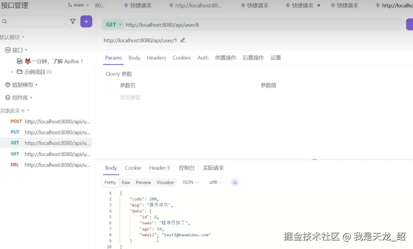Viewport: 413px width, 249px height.
Task: Click the wrap-lines icon in response toolbar
Action: (x=235, y=182)
